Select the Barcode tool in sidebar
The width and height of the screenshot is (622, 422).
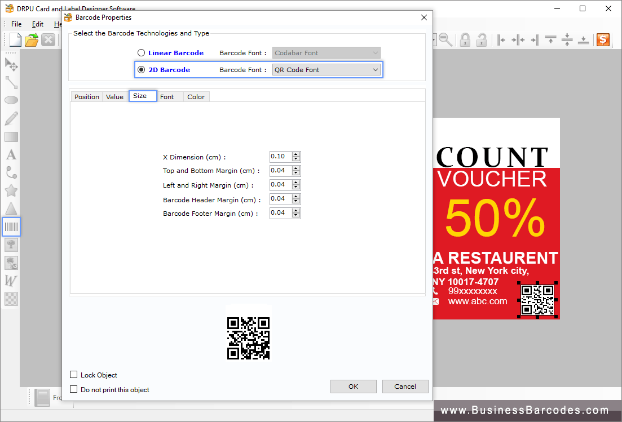tap(11, 226)
